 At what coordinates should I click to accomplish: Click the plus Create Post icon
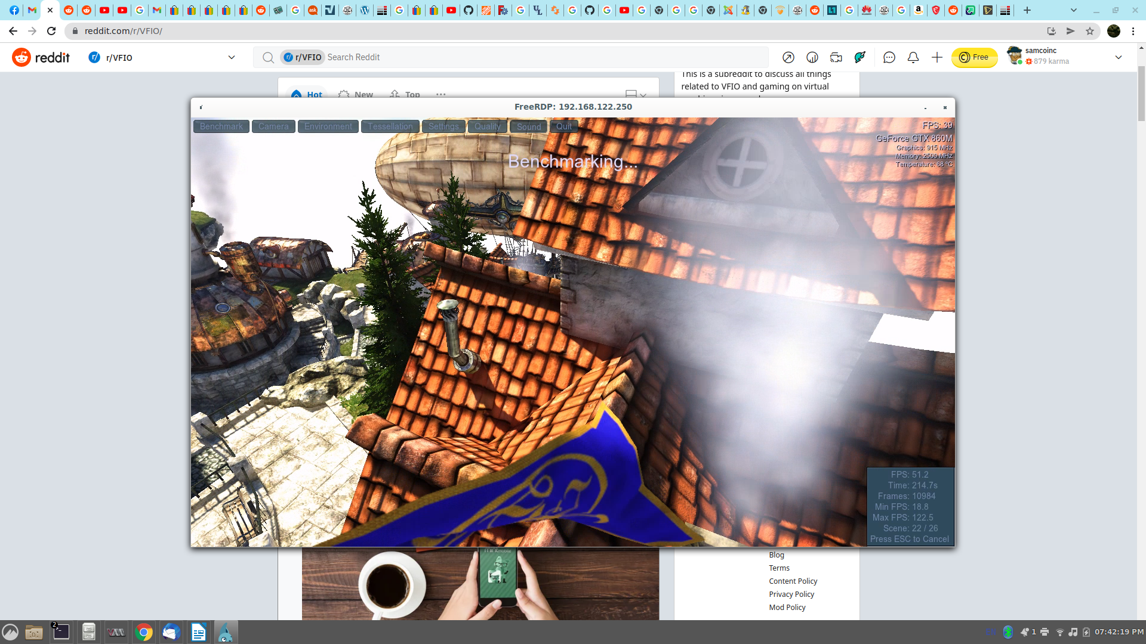pos(937,57)
